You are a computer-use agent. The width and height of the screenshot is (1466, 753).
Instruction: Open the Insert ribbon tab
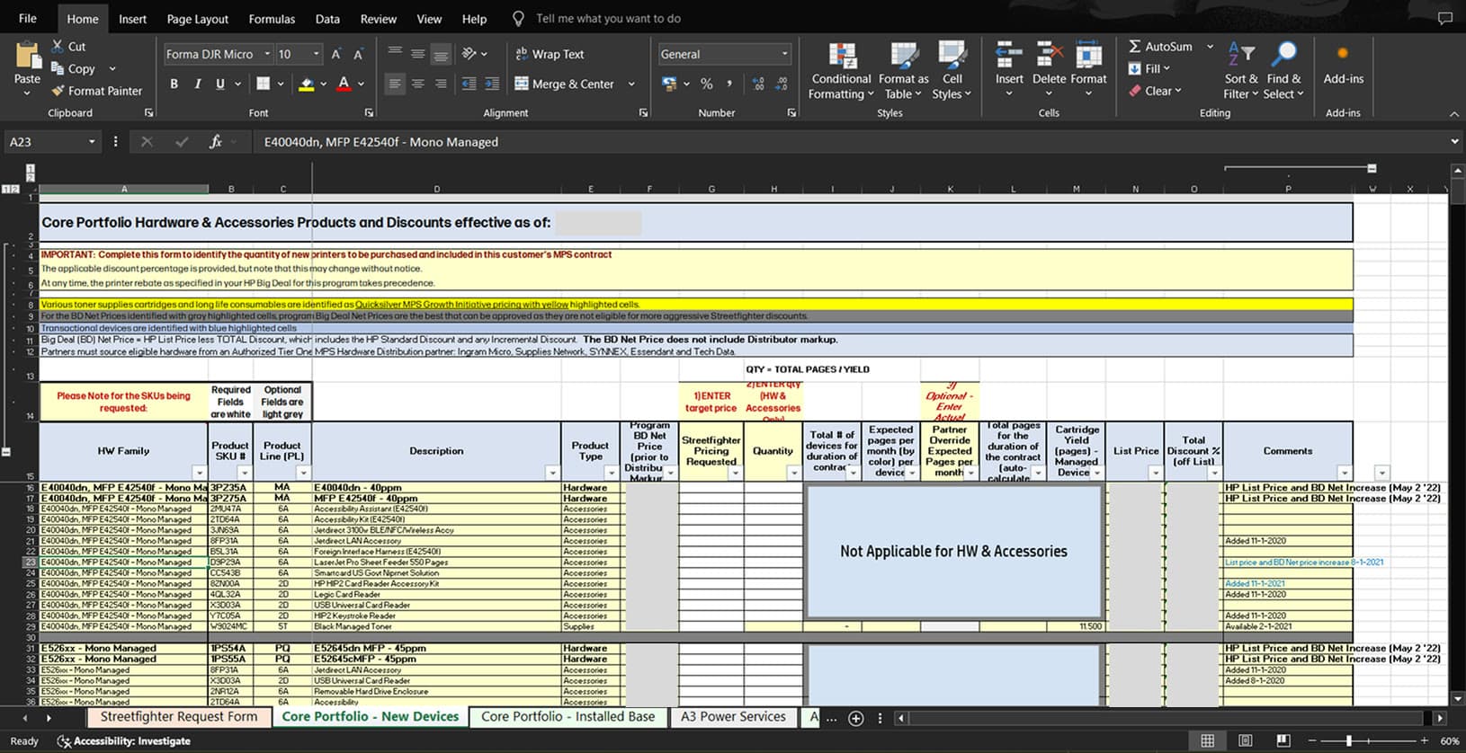pyautogui.click(x=132, y=19)
